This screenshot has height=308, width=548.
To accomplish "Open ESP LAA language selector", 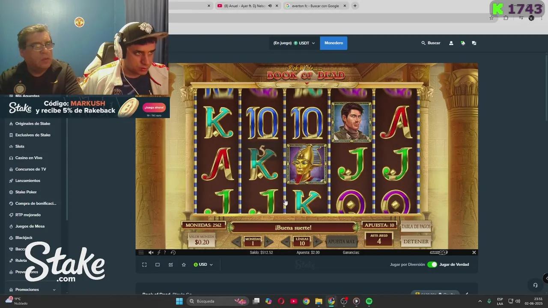I will tap(500, 301).
